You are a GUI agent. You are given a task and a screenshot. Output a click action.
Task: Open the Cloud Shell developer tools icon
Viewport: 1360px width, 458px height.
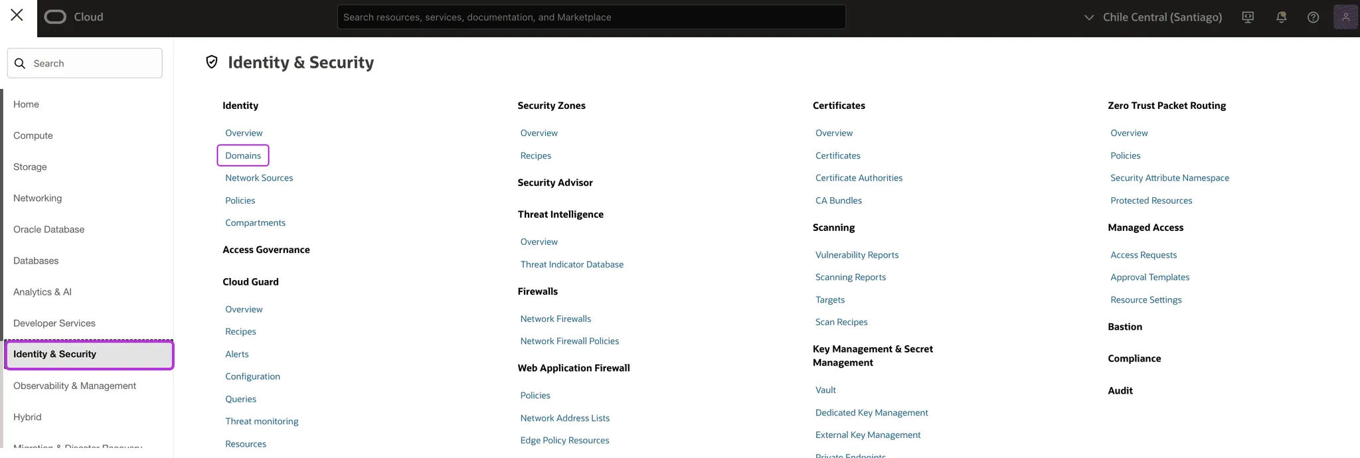point(1248,17)
